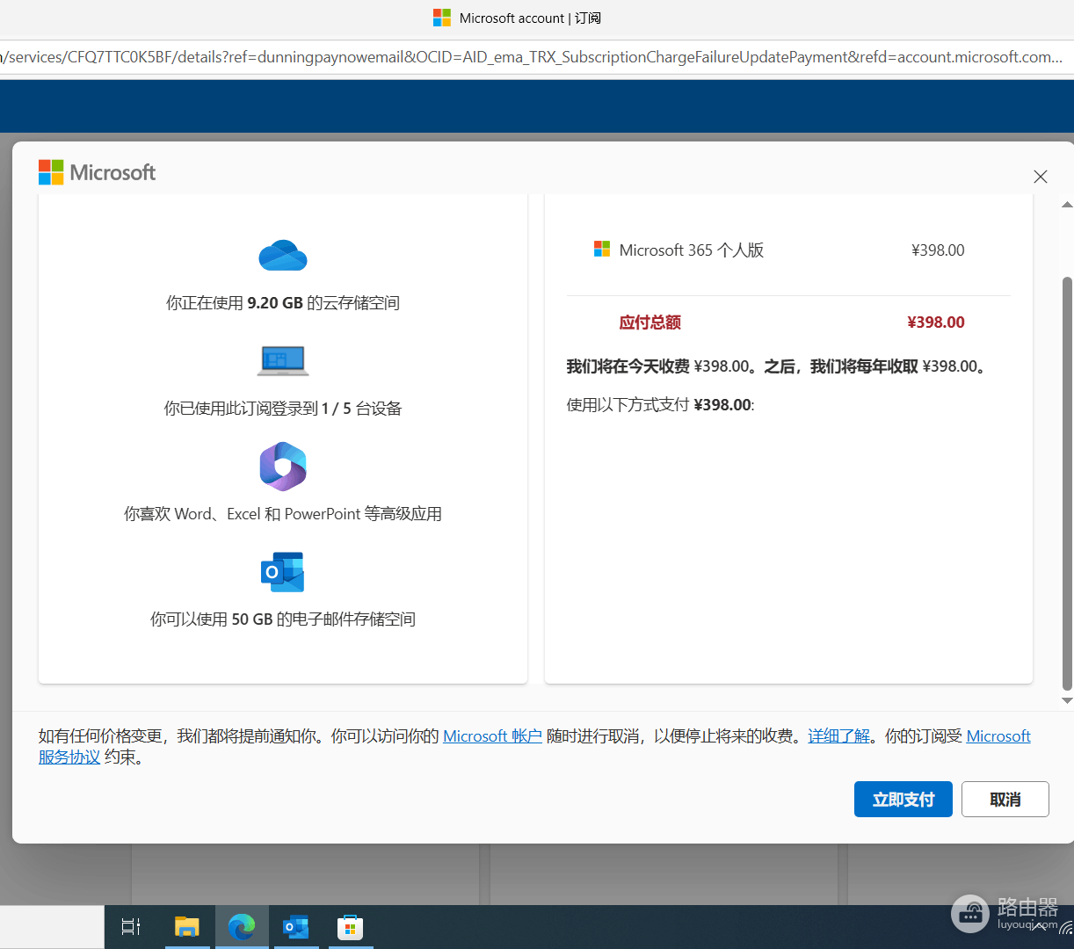Open the 详细了解 learn more link
Viewport: 1074px width, 949px height.
839,735
